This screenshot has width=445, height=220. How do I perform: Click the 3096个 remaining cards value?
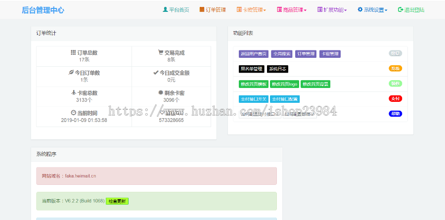[x=171, y=100]
